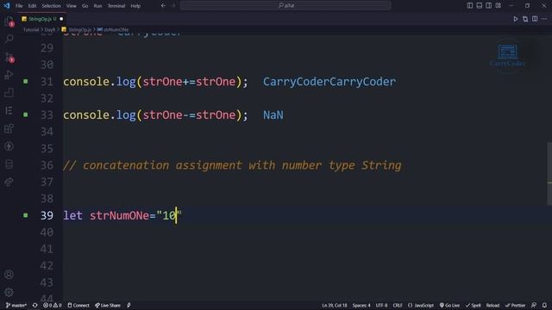Go forward with the right arrow

[172, 6]
